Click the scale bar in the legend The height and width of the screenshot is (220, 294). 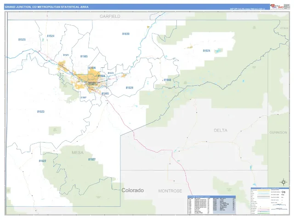coord(279,205)
